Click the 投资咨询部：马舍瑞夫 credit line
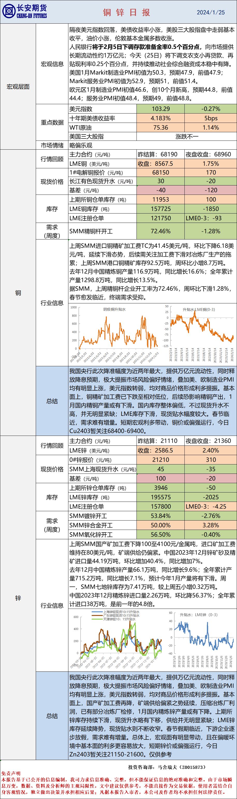 click(167, 767)
